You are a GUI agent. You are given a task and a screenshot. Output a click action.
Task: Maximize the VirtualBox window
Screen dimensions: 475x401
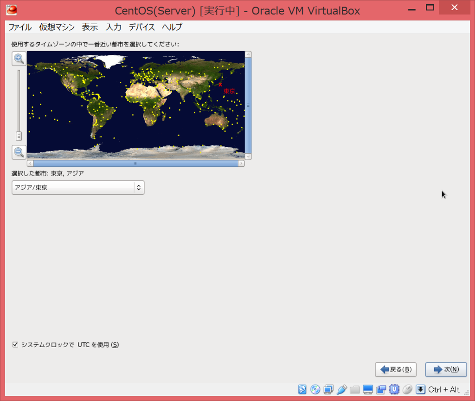[x=430, y=7]
